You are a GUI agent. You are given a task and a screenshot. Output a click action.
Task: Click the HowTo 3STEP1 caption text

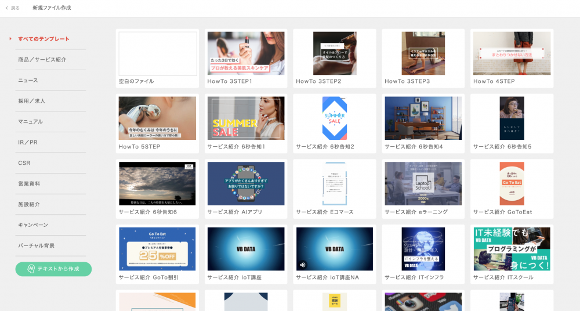(x=230, y=81)
